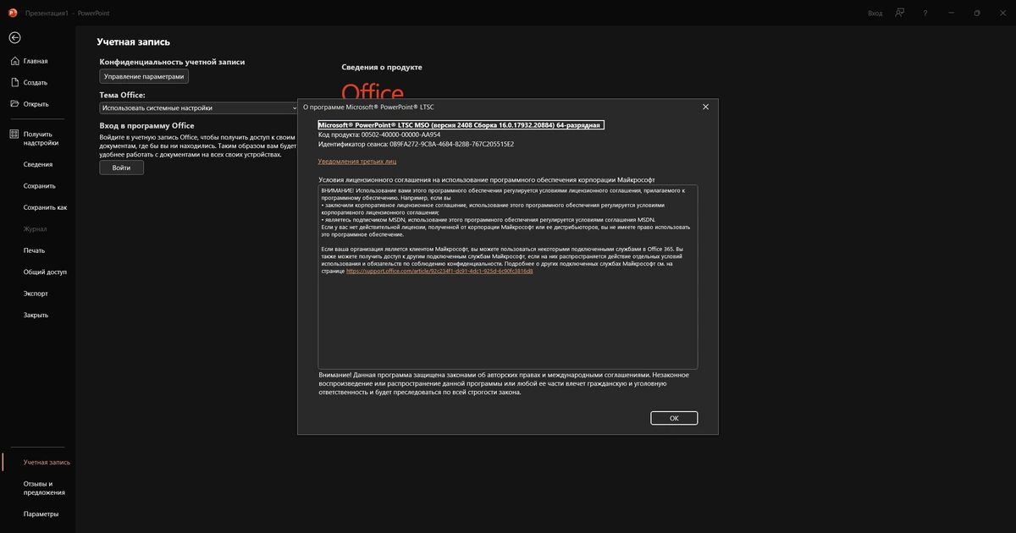Open Уведомления третьих лиц link
Viewport: 1016px width, 533px height.
357,161
